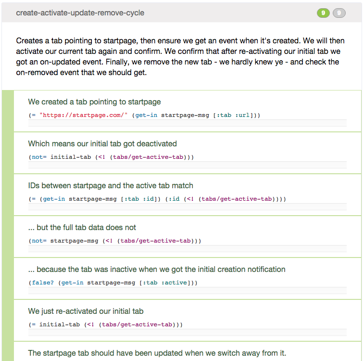This screenshot has width=364, height=361.
Task: Click the gray 9 total-tests badge
Action: click(x=339, y=13)
